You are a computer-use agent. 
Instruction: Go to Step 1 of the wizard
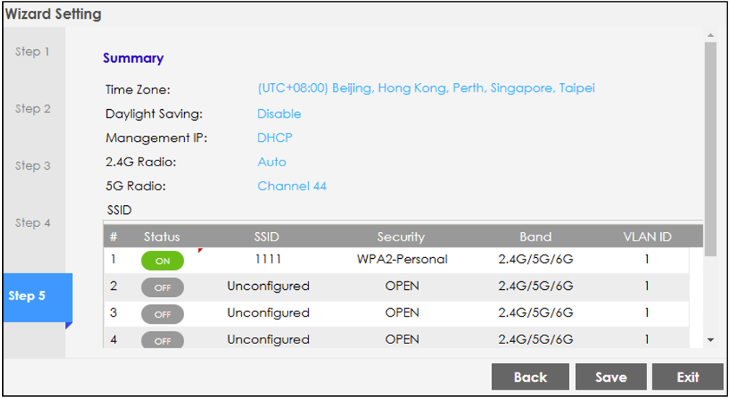click(x=33, y=52)
